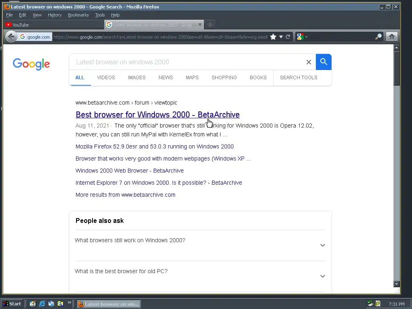Open Internet Explorer 7 on Windows 2000 link
Viewport: 412px width, 309px height.
point(159,183)
